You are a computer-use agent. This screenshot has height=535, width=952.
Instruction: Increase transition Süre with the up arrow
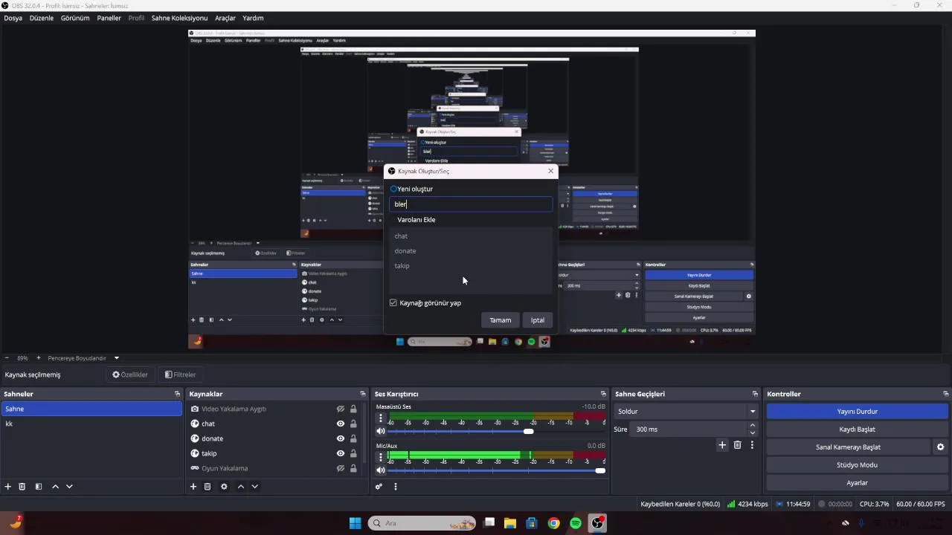pyautogui.click(x=753, y=426)
